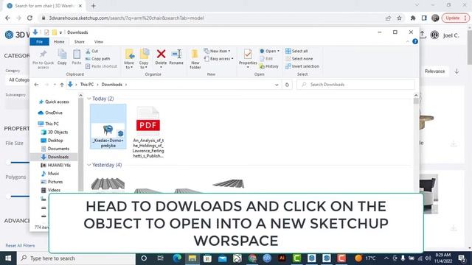Click the sort direction arrow in 3D Warehouse
This screenshot has width=472, height=265.
click(457, 71)
